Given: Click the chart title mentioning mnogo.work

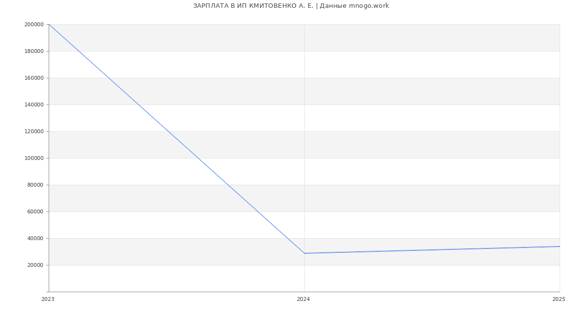Looking at the screenshot, I should click(291, 6).
